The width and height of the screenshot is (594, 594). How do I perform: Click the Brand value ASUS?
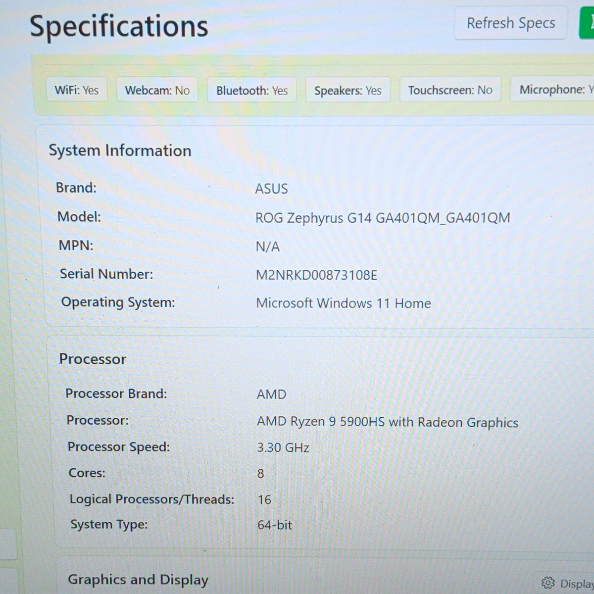271,189
